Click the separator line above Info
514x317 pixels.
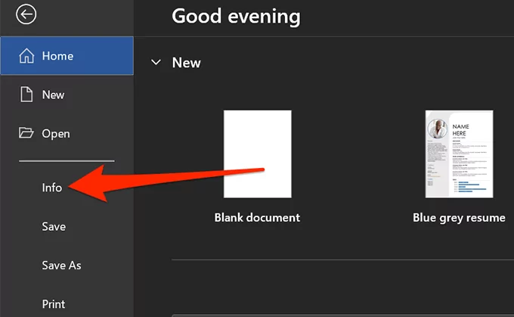[x=67, y=160]
